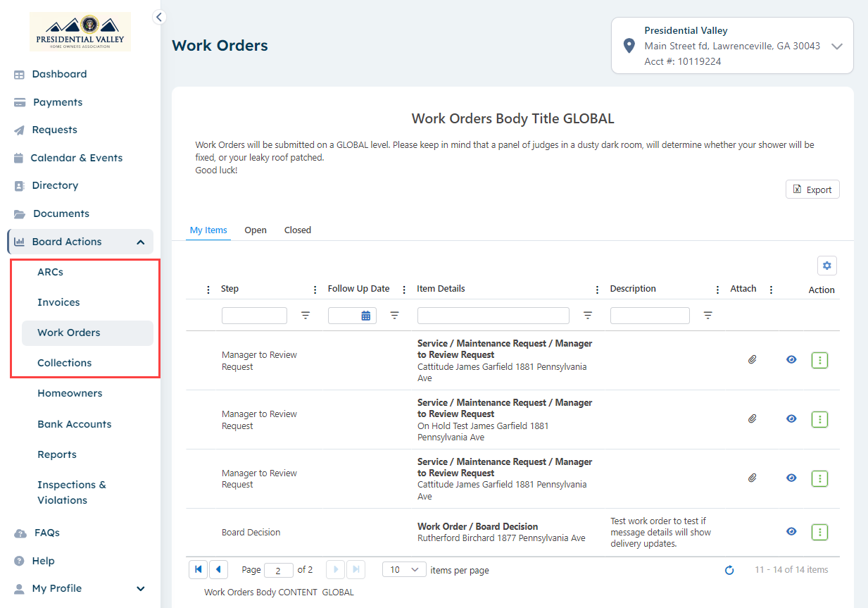View first Cattitude request via eye icon

791,360
